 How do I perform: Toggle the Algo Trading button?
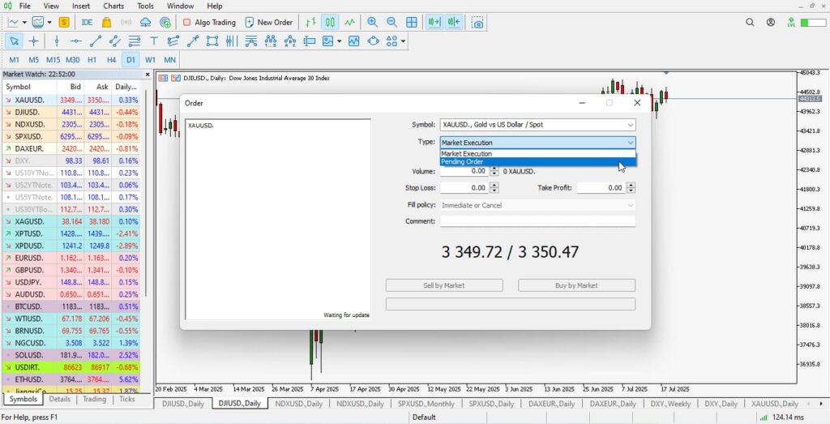pyautogui.click(x=209, y=23)
